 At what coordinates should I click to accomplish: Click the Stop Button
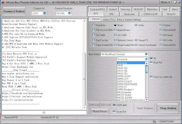[x=168, y=108]
